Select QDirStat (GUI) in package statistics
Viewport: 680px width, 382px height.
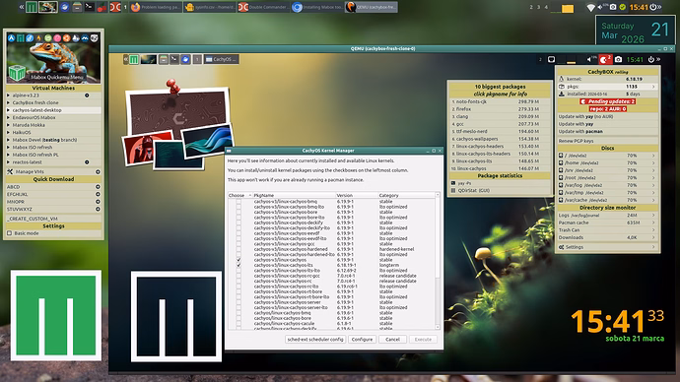pos(500,190)
